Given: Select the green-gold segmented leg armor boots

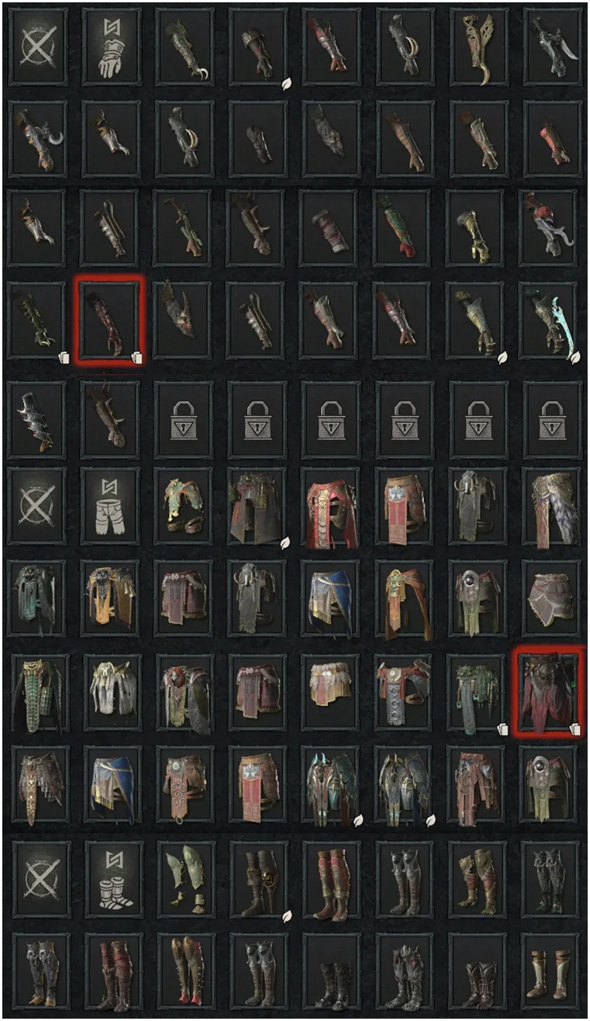Looking at the screenshot, I should point(185,870).
